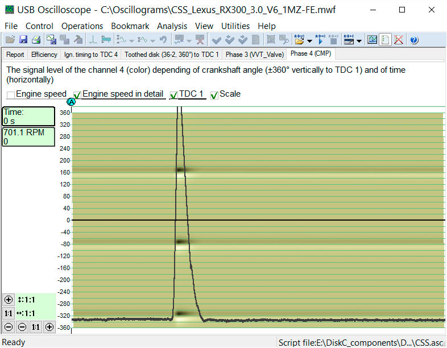Click the fit-waveform-to-frame icon
Screen dimensions: 447x348
point(271,40)
